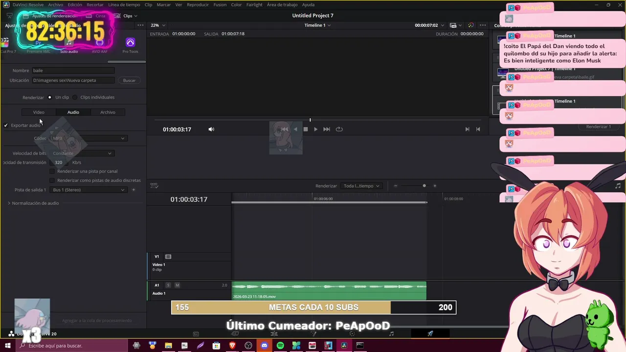
Task: Toggle the color bypass icon above viewer
Action: coord(470,25)
